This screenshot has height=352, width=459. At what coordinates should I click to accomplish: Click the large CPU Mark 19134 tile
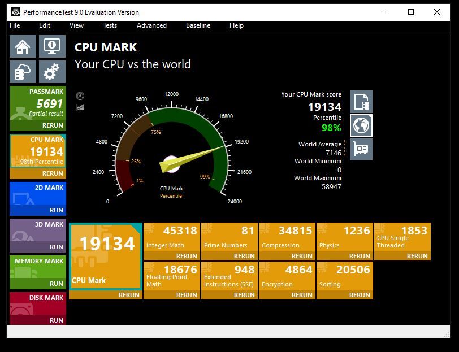[x=106, y=257]
